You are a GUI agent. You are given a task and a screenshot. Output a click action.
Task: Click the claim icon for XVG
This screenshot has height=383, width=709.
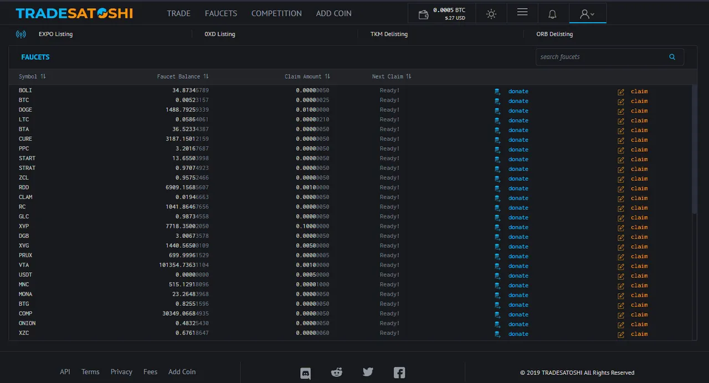(x=621, y=247)
